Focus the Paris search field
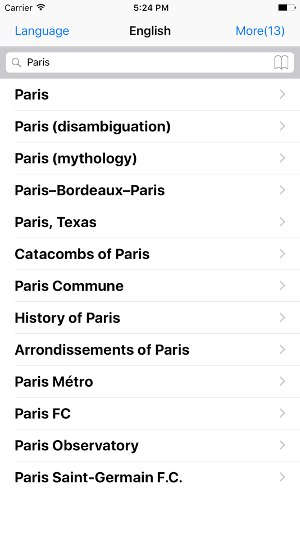This screenshot has height=534, width=300. 150,62
